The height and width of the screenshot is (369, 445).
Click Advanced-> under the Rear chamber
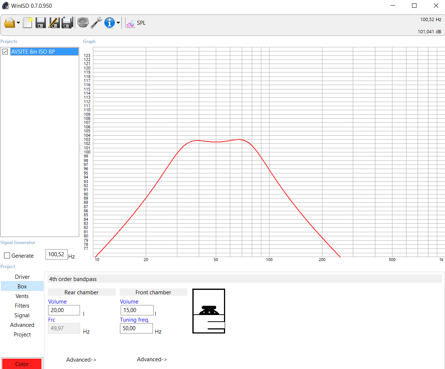click(x=81, y=360)
